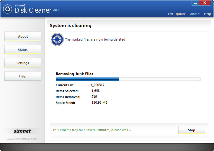Image resolution: width=214 pixels, height=151 pixels.
Task: Click the round cleaning status icon
Action: [x=57, y=39]
